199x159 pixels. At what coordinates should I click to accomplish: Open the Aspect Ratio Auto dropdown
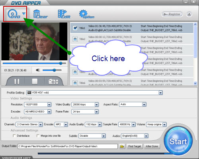click(133, 104)
